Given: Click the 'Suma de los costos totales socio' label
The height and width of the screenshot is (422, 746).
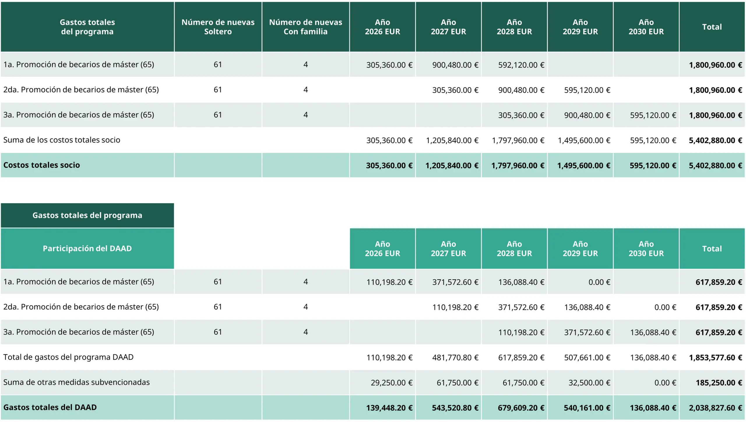Looking at the screenshot, I should click(x=61, y=140).
